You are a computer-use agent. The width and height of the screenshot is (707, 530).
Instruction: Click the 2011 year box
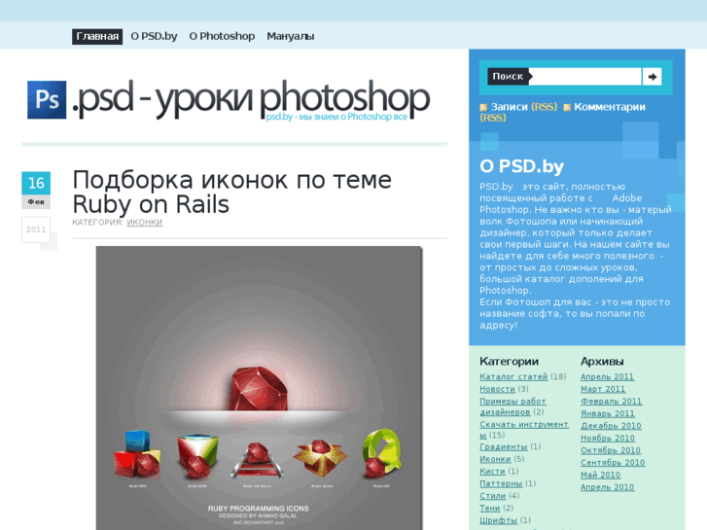tap(36, 230)
